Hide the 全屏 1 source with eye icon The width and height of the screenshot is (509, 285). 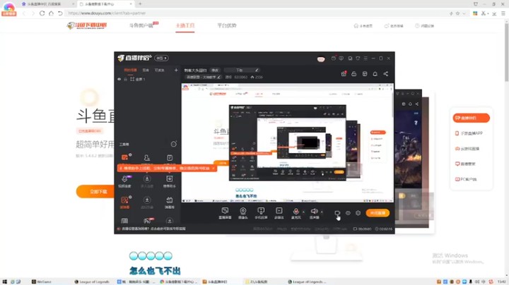coord(119,79)
